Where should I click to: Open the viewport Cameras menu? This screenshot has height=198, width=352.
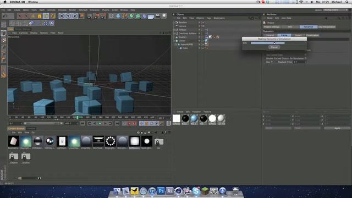point(23,33)
